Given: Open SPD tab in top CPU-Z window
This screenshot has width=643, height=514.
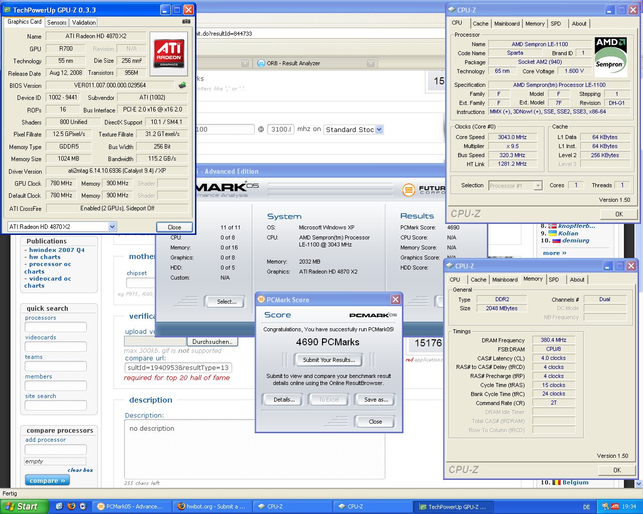Looking at the screenshot, I should (556, 24).
